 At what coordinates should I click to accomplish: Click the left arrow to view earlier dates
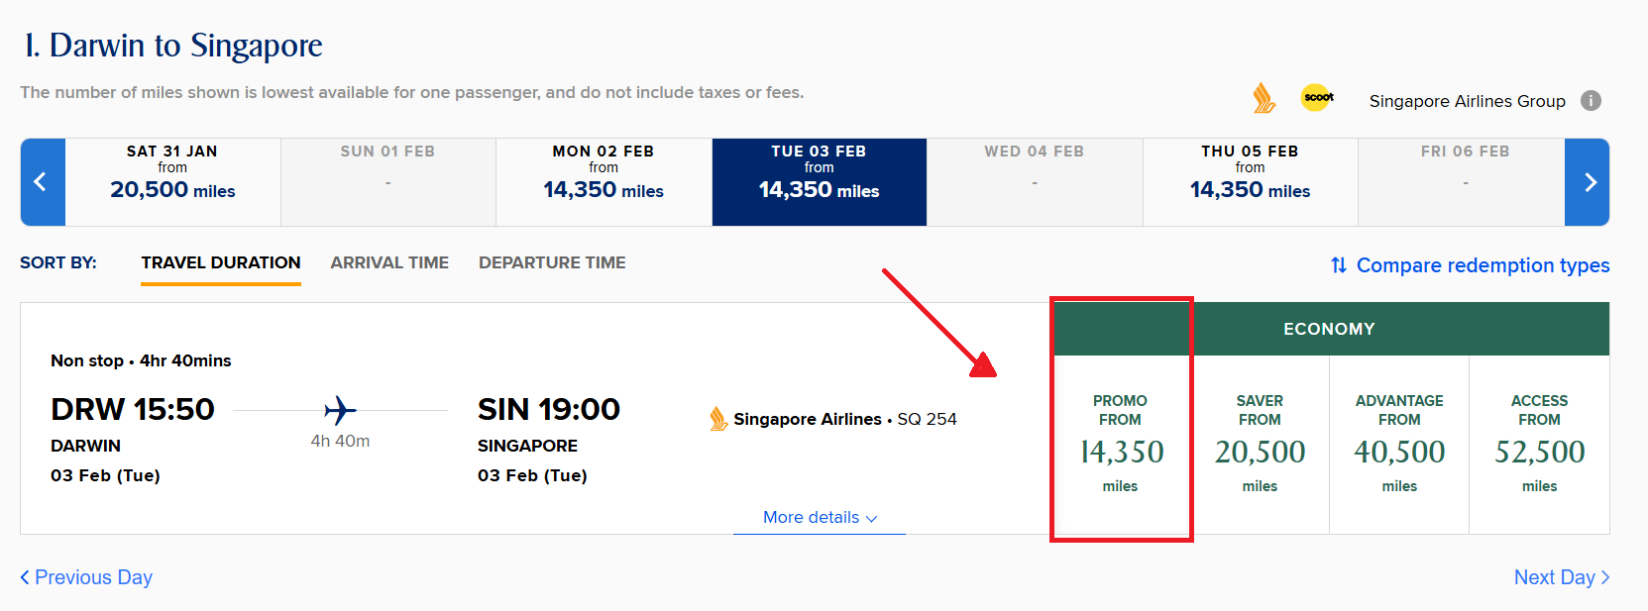42,182
